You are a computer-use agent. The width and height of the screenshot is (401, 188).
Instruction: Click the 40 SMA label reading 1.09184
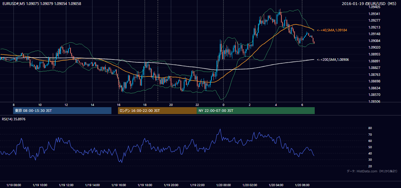pos(332,30)
